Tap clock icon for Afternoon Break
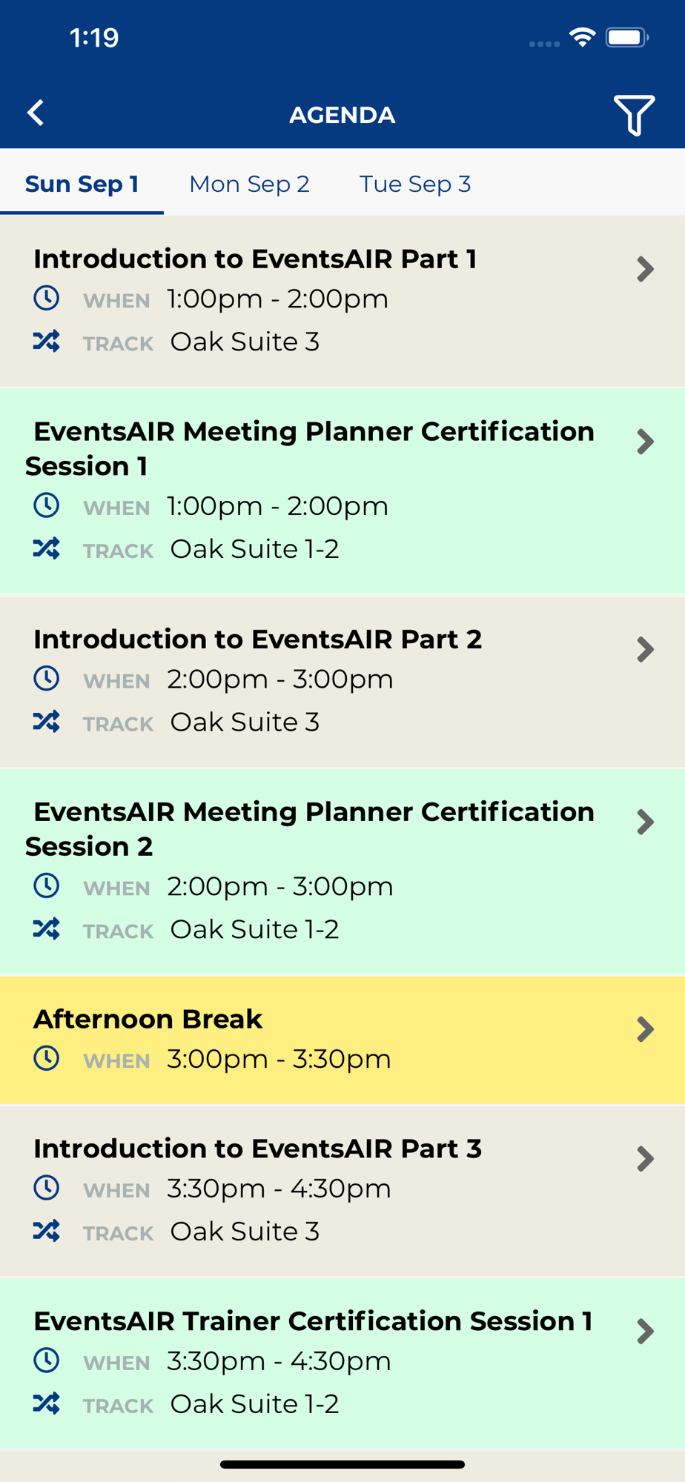685x1482 pixels. tap(46, 1058)
